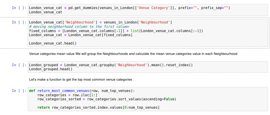Click the 'Venue categories mean value' markdown text
The height and width of the screenshot is (115, 270).
pos(133,54)
